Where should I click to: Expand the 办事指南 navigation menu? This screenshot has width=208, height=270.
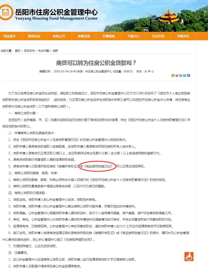pyautogui.click(x=108, y=36)
